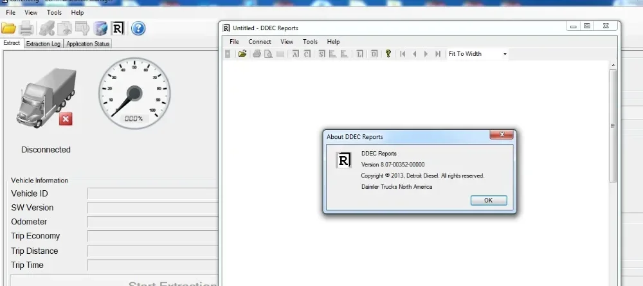Click truck information icon in Communication Manager toolbar
The image size is (643, 286).
47,28
